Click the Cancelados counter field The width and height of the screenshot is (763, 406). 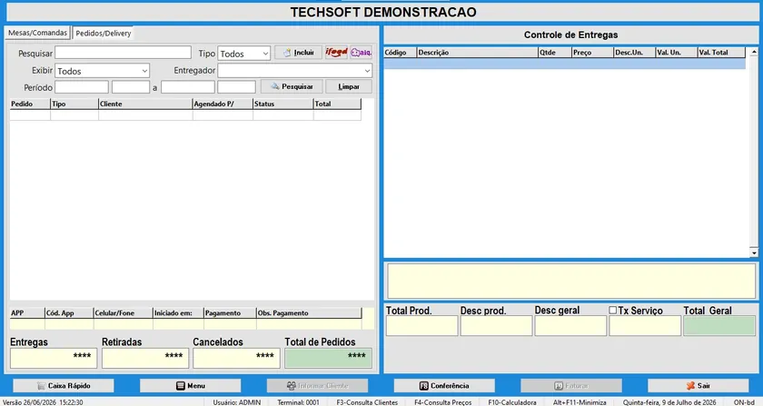click(236, 358)
